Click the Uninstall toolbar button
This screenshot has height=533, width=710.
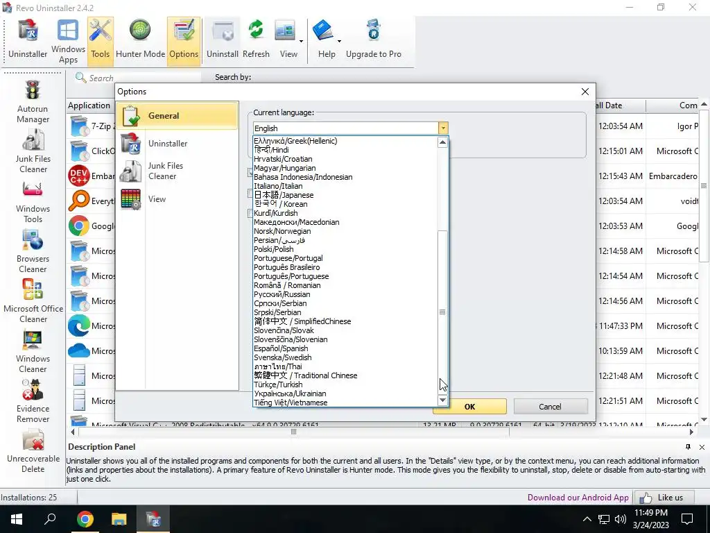point(223,40)
